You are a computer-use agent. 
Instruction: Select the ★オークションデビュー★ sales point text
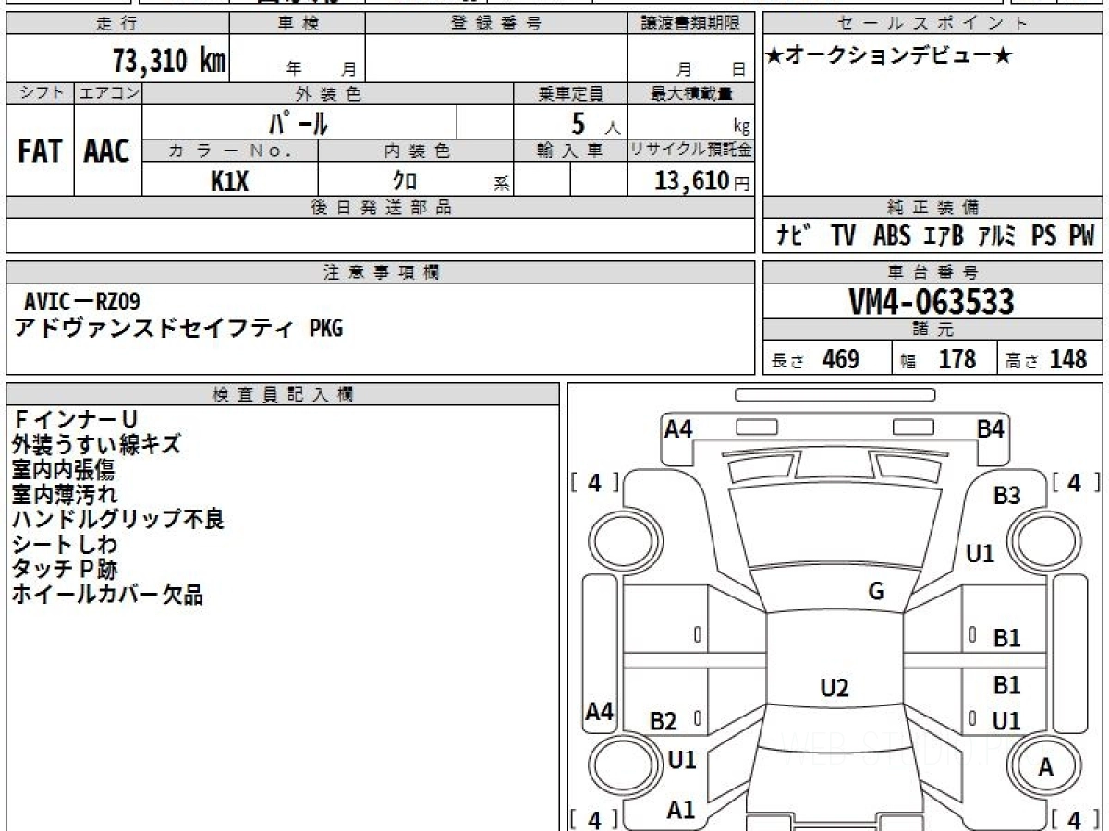coord(889,55)
